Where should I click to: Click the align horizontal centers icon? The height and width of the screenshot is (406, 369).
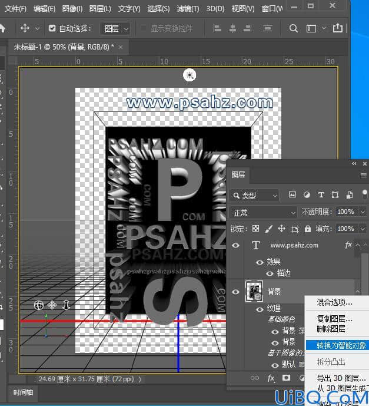tap(232, 28)
